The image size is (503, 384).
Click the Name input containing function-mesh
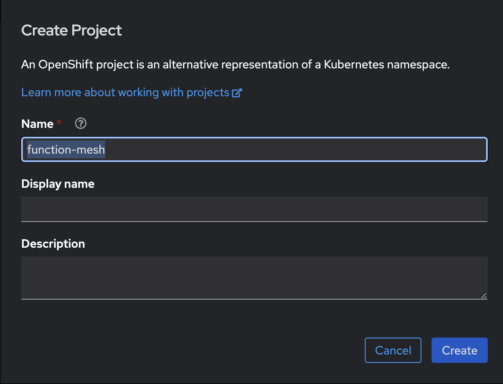pos(254,149)
